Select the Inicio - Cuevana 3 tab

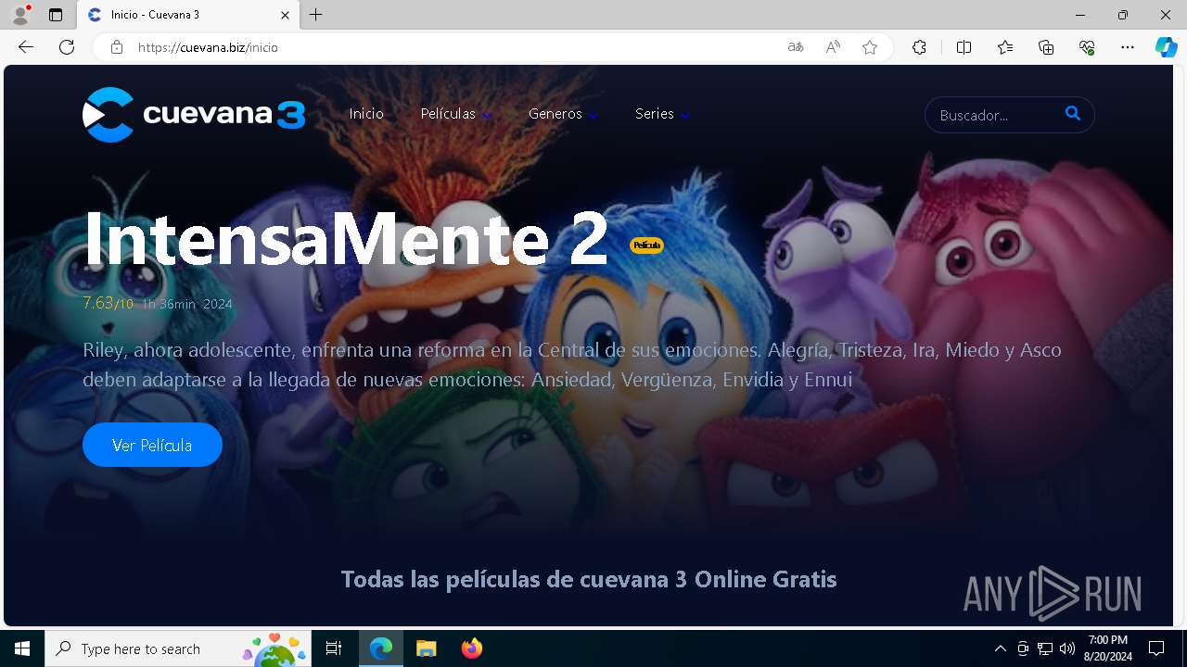tap(188, 15)
